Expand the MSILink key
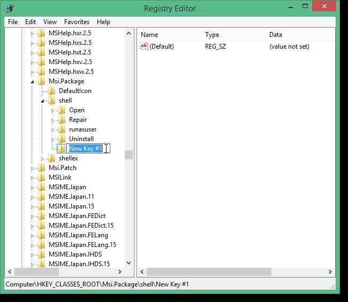 pos(32,178)
